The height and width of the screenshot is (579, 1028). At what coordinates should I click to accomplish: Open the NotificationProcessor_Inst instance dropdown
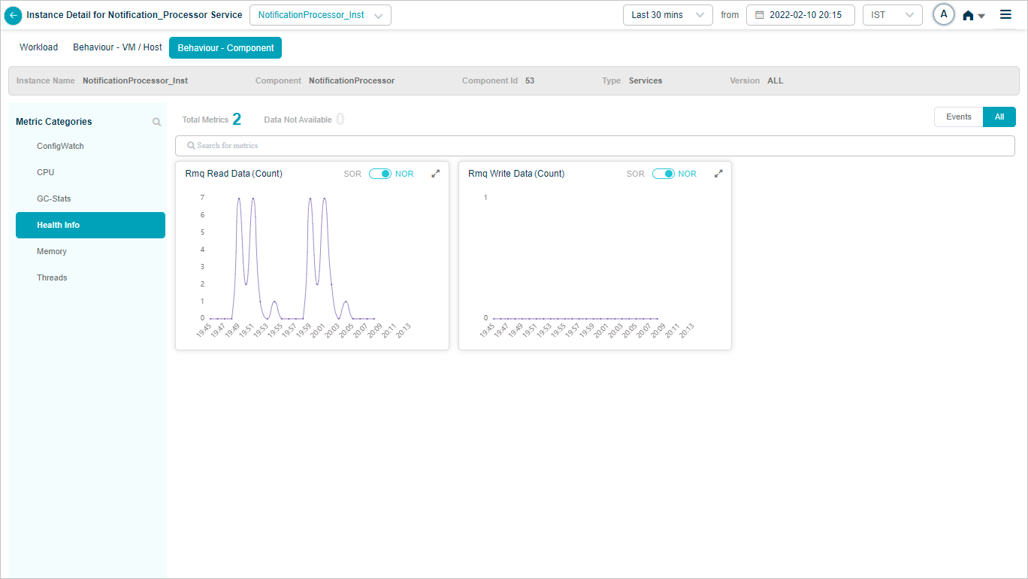320,15
